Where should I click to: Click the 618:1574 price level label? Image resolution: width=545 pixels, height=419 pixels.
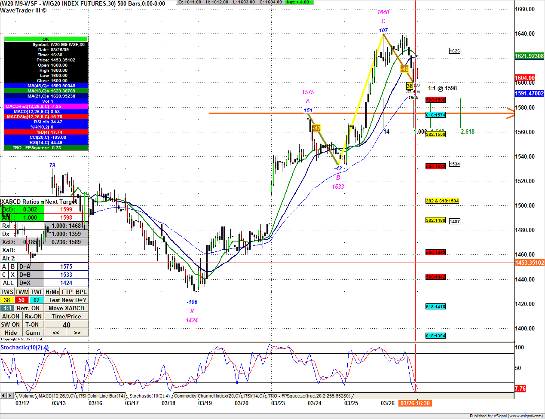pyautogui.click(x=435, y=115)
